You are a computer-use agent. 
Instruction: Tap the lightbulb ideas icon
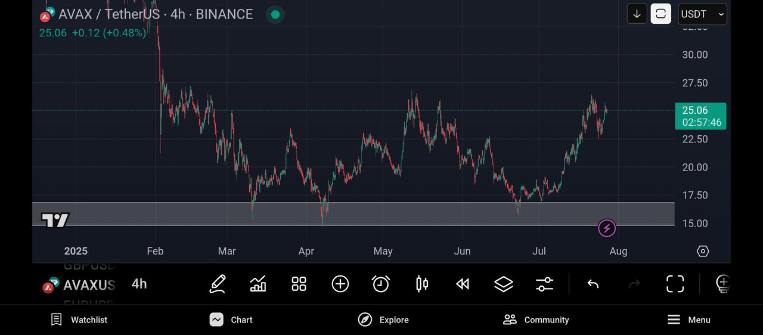pos(722,284)
